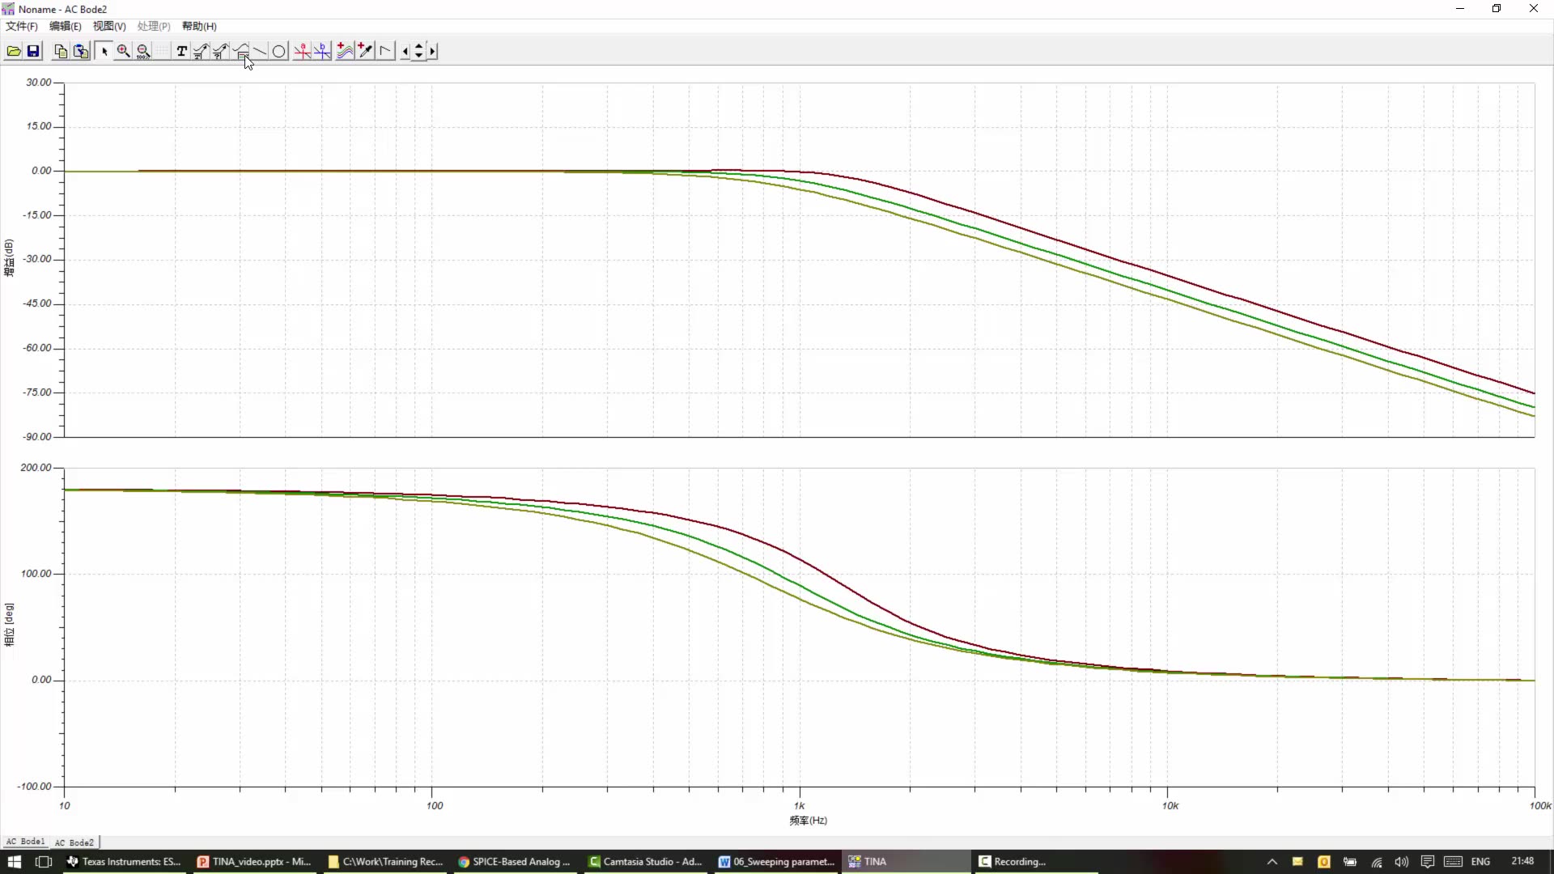Click the ENG language indicator

click(x=1480, y=862)
